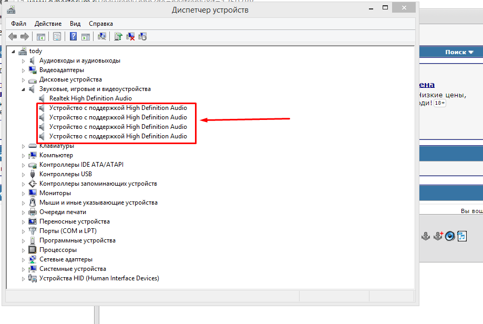Select the Очереди печати printer icon
This screenshot has width=483, height=324.
33,212
